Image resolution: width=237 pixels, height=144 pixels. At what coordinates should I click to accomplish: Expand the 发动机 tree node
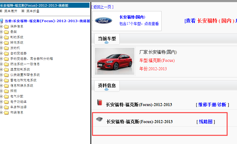pos(1,48)
